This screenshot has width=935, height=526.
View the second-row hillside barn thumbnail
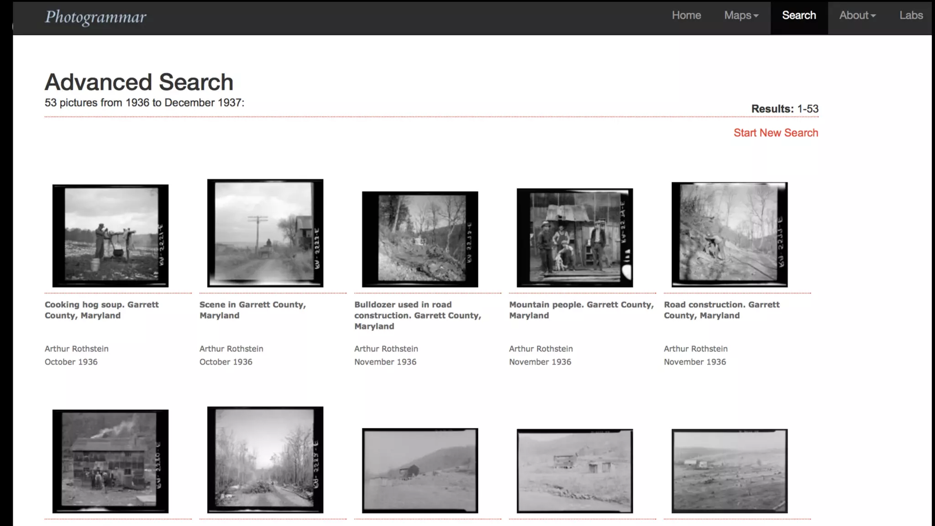420,470
